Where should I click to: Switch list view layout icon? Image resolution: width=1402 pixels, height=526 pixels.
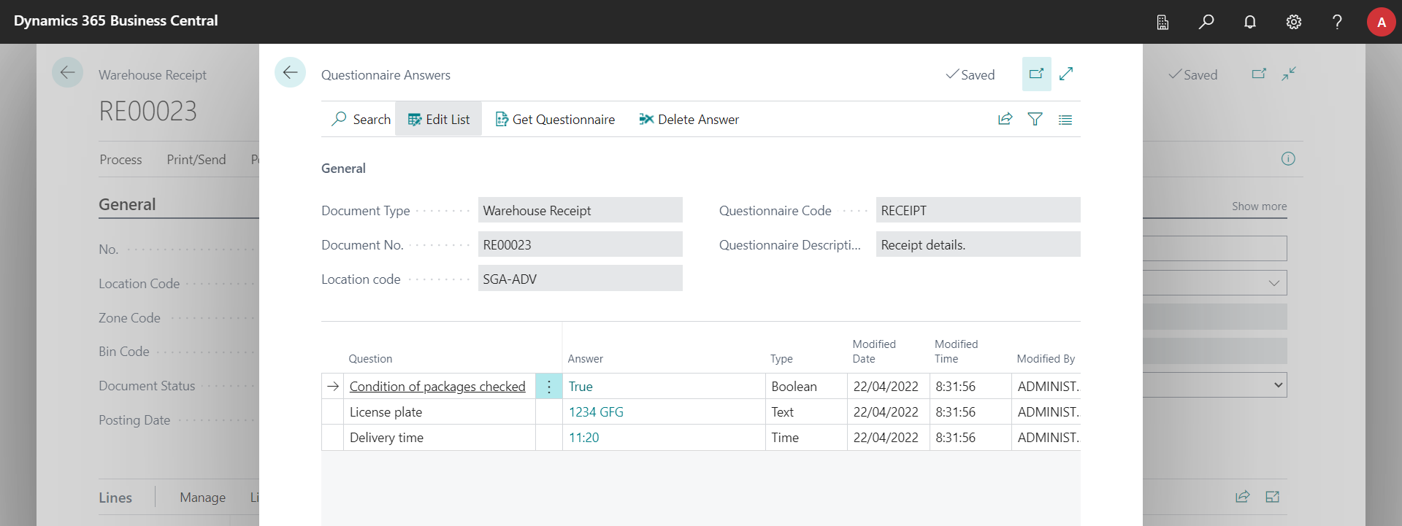(x=1065, y=120)
